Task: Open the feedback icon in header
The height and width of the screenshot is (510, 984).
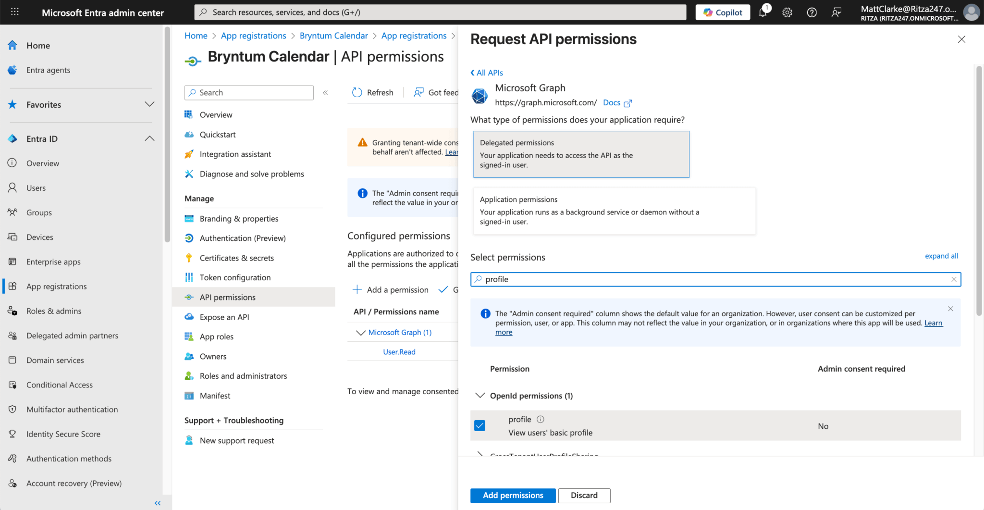Action: 836,12
